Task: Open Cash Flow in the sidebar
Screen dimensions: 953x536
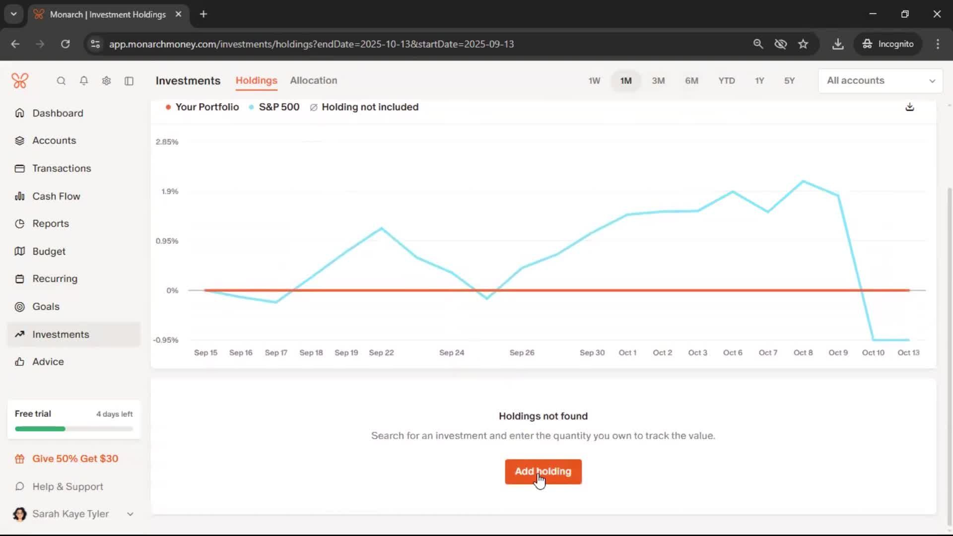Action: (x=56, y=197)
